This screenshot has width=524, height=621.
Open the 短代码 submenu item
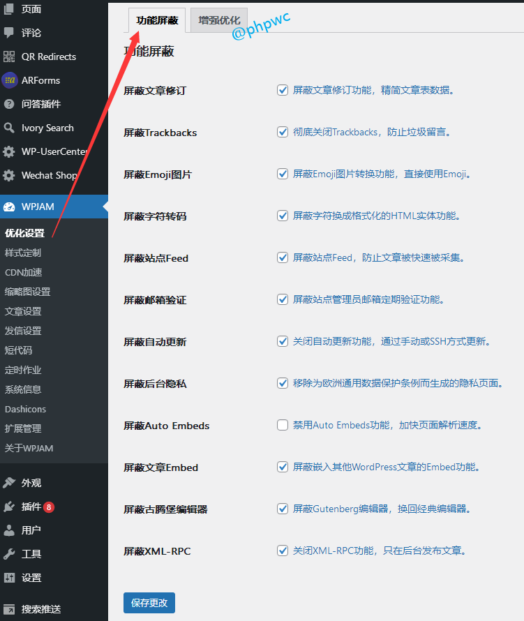[18, 350]
